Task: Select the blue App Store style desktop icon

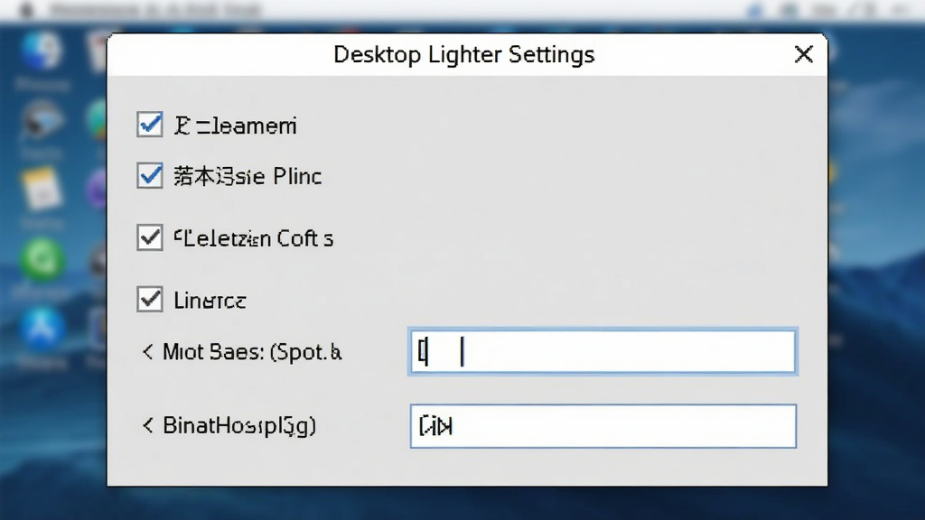Action: pos(42,329)
